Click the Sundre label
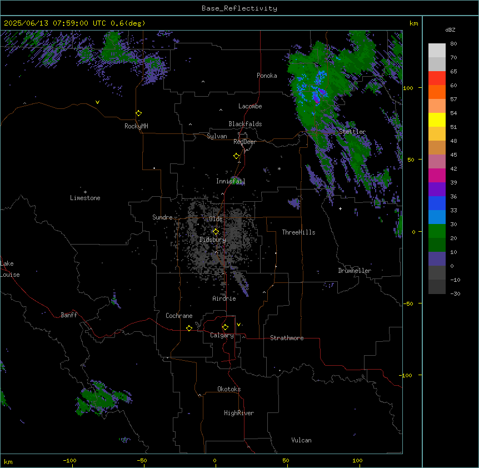 click(x=162, y=217)
